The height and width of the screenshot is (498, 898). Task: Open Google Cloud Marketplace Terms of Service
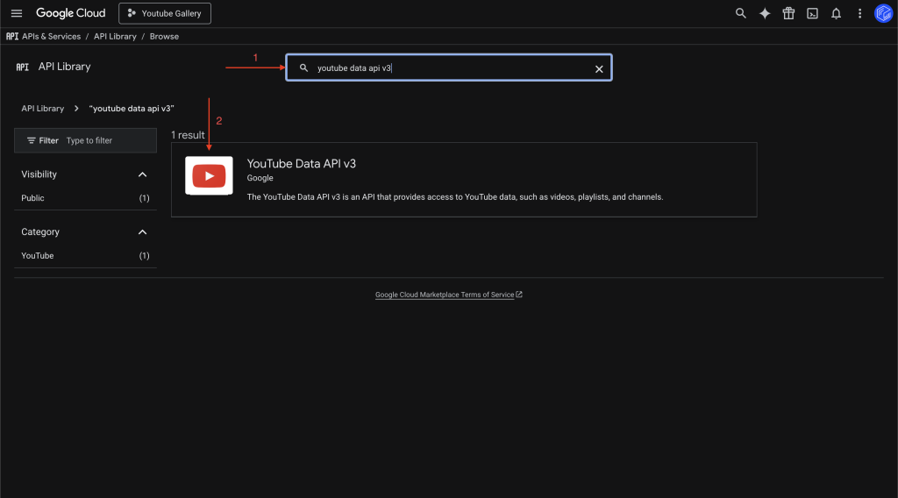coord(445,295)
